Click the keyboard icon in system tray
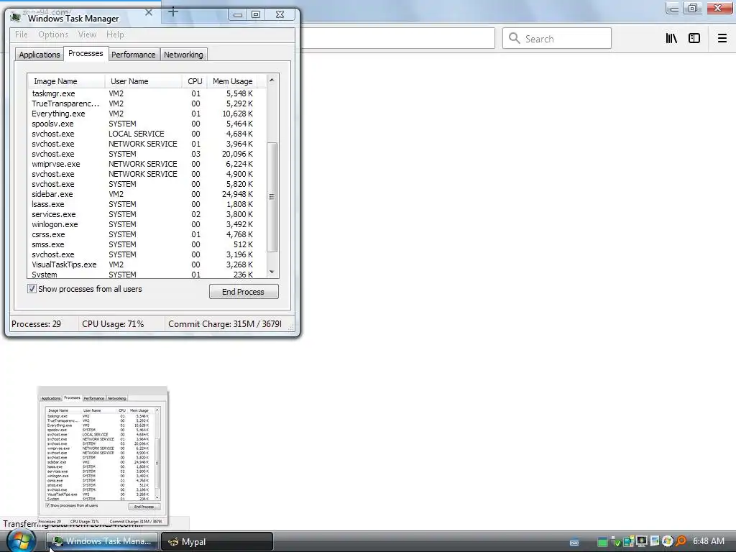The image size is (736, 552). 574,542
